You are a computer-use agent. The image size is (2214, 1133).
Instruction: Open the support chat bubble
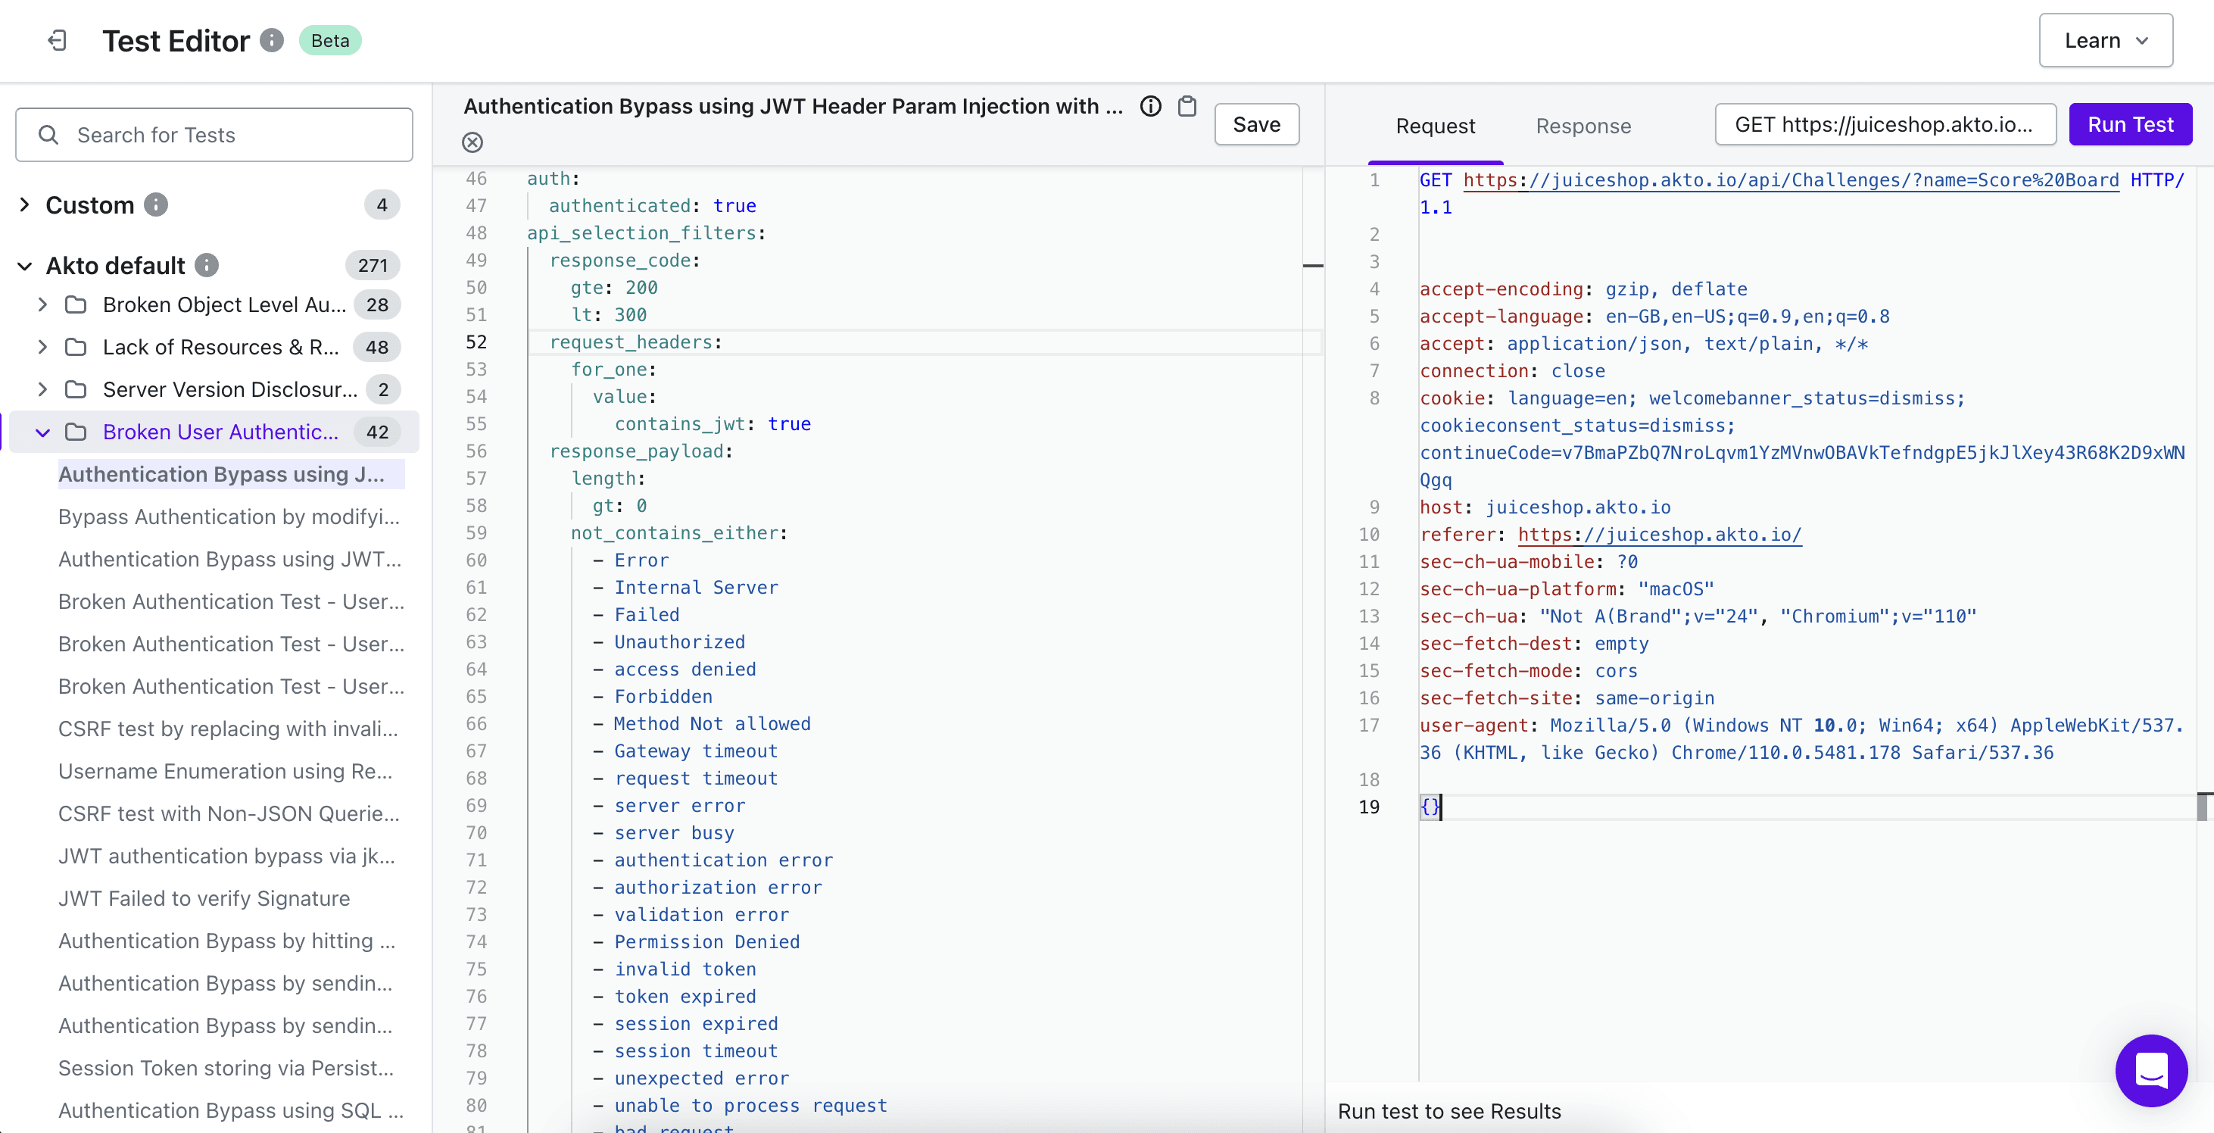click(x=2151, y=1070)
